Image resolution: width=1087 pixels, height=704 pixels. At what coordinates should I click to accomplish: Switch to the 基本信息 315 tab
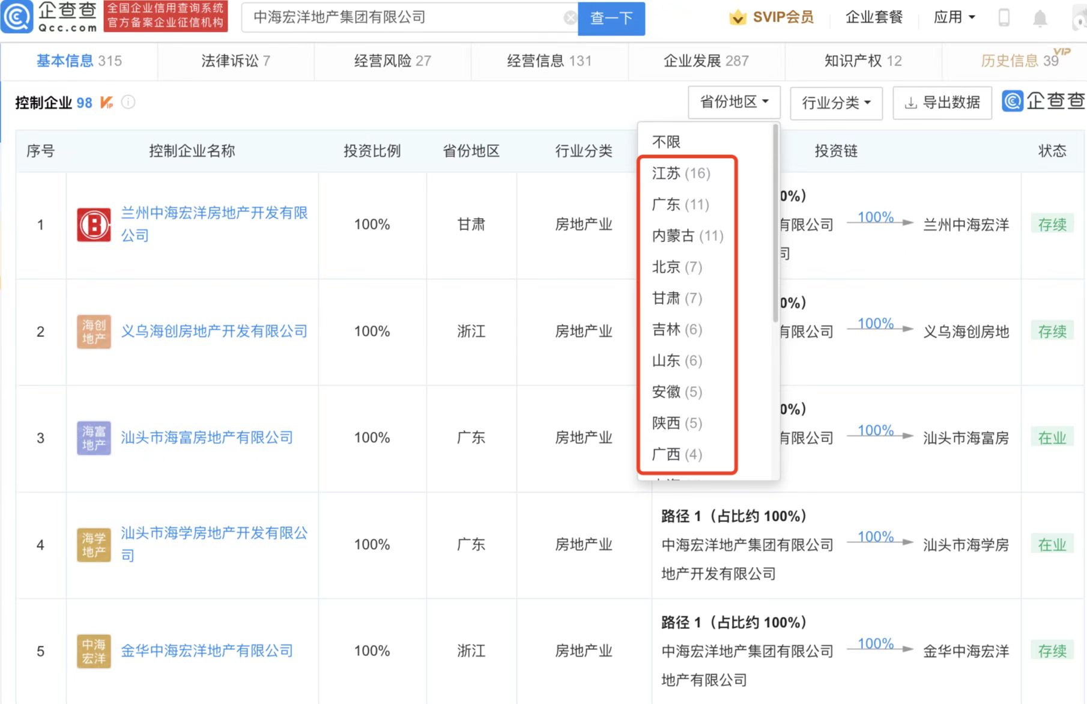pos(79,61)
